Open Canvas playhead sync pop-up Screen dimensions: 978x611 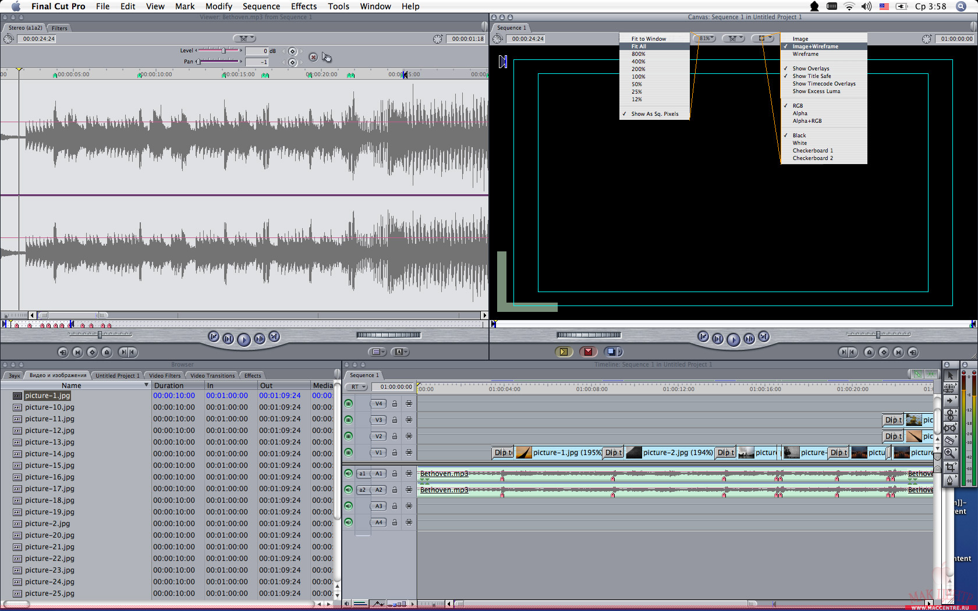tap(733, 38)
